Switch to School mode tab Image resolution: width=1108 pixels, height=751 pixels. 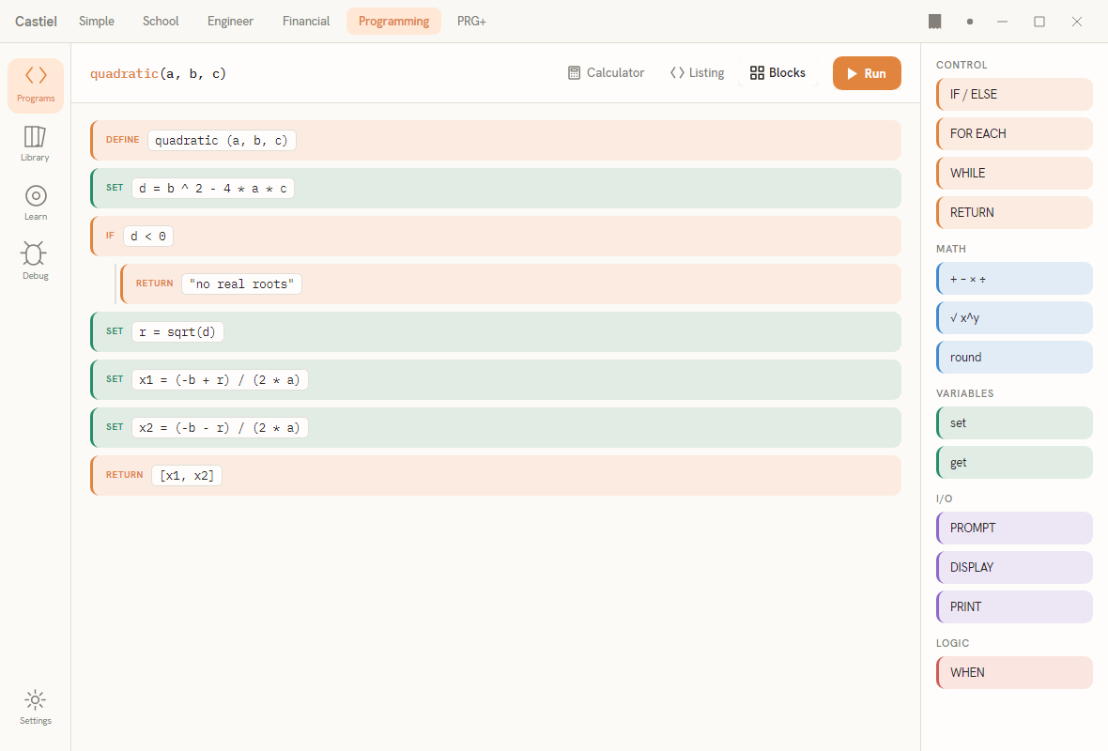tap(161, 22)
